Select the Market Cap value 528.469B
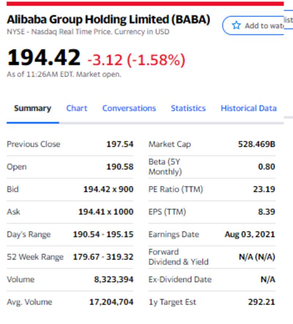This screenshot has height=324, width=293. point(256,144)
